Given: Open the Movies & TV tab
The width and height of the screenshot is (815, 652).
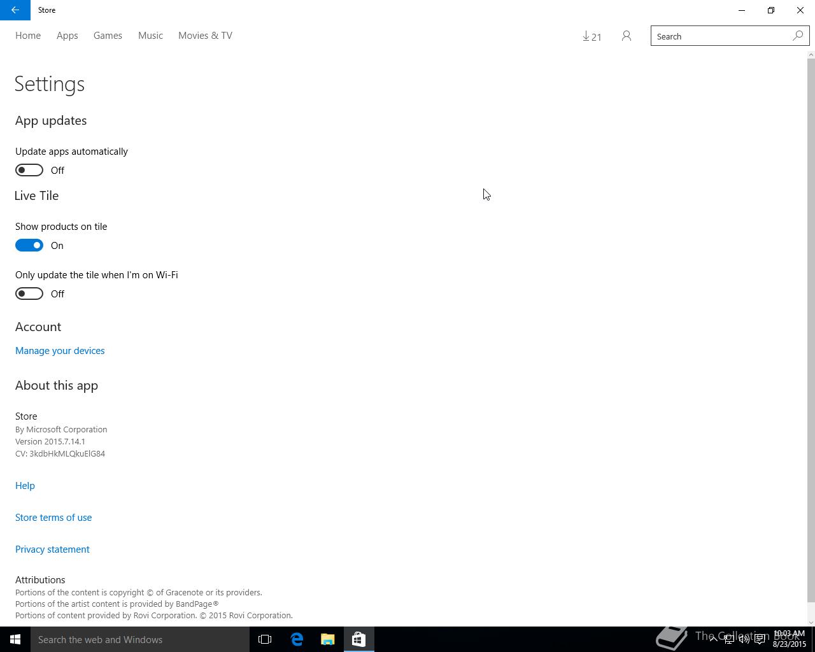Looking at the screenshot, I should [x=205, y=36].
